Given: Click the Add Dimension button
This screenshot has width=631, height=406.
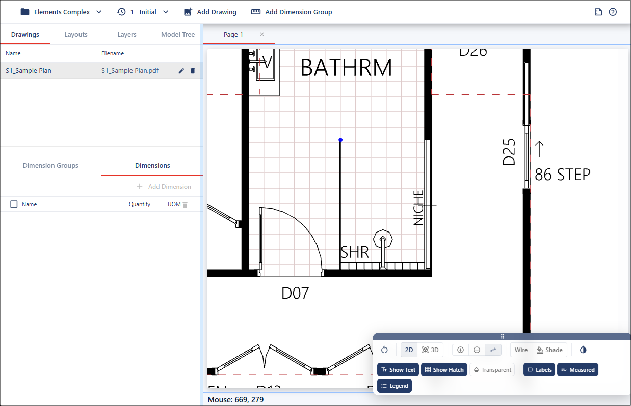Looking at the screenshot, I should coord(164,187).
